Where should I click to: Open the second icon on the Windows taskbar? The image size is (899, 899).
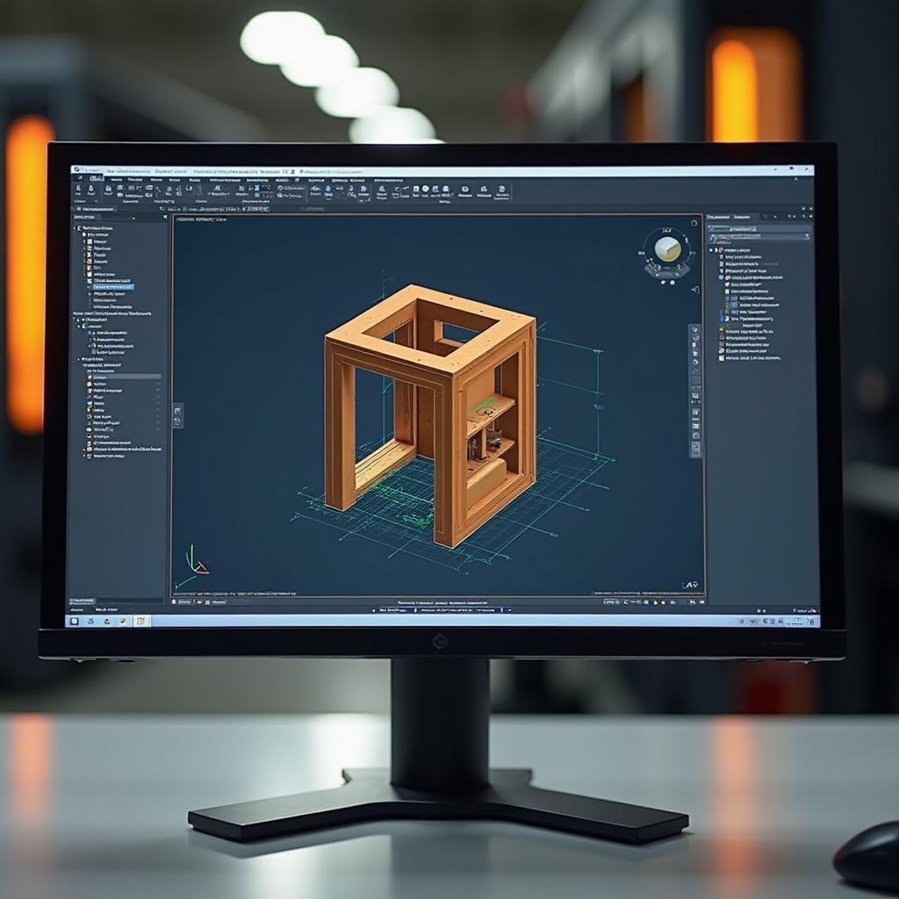(x=90, y=621)
